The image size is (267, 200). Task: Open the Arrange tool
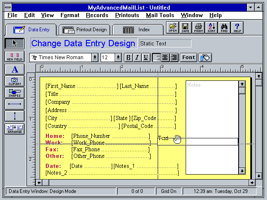tap(15, 129)
